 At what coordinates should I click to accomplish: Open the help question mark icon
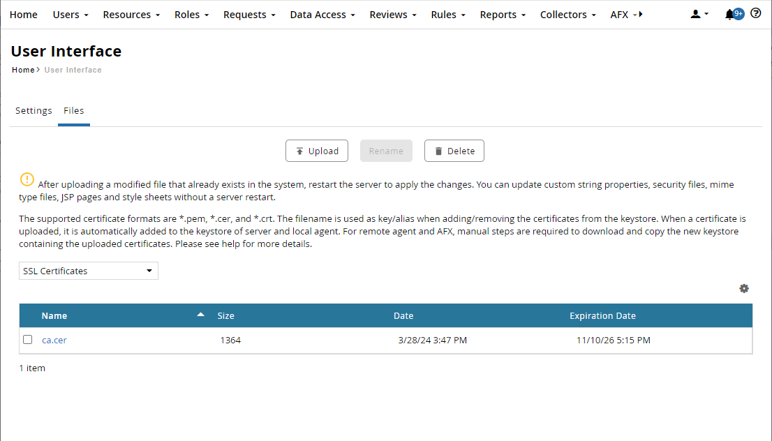pyautogui.click(x=755, y=13)
